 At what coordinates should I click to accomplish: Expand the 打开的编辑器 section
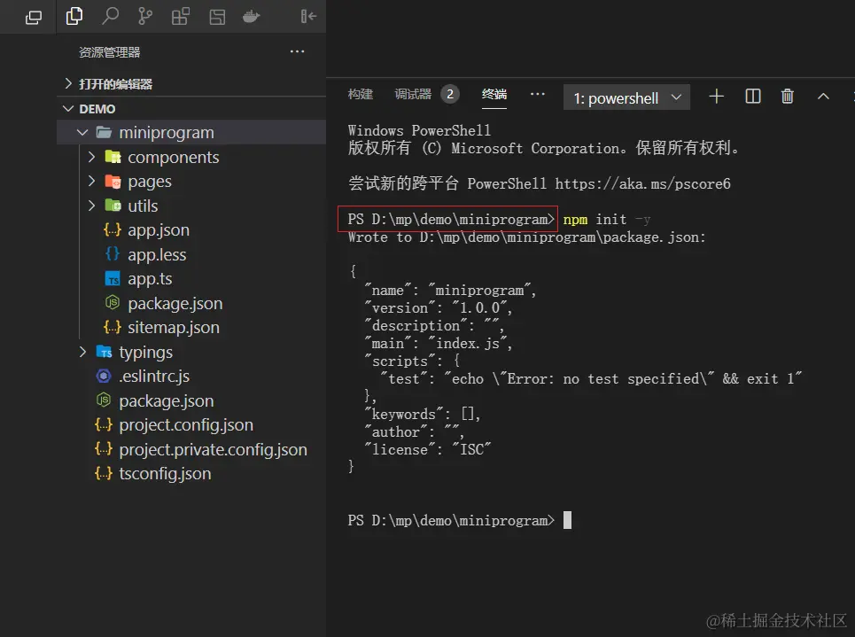coord(68,83)
